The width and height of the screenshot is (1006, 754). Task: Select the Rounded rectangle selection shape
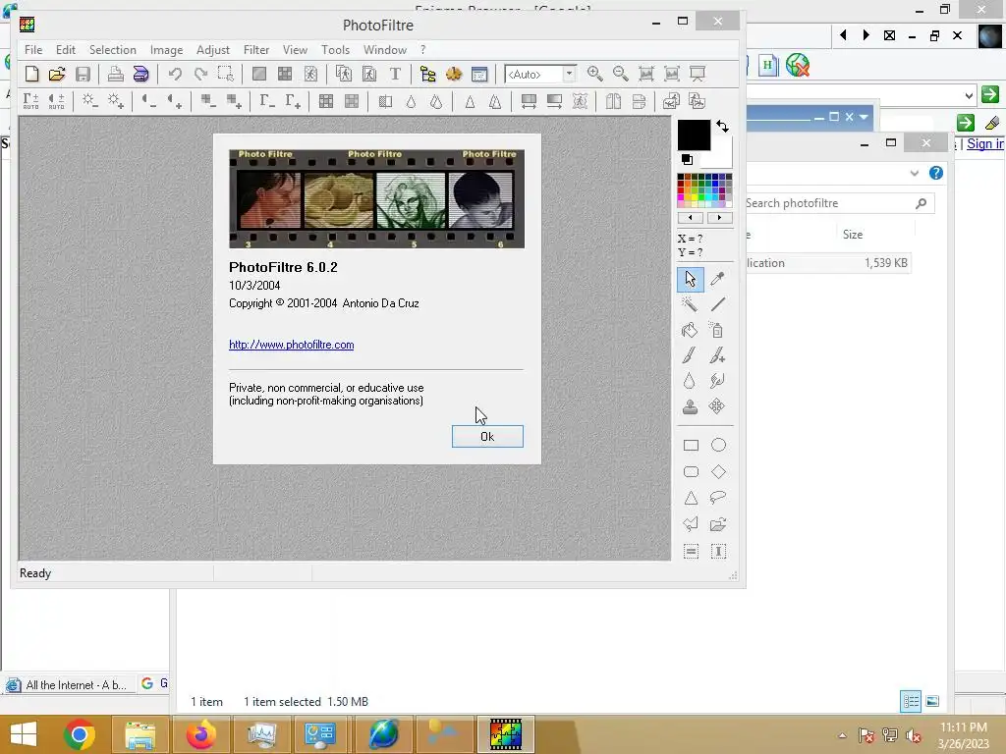(x=691, y=472)
